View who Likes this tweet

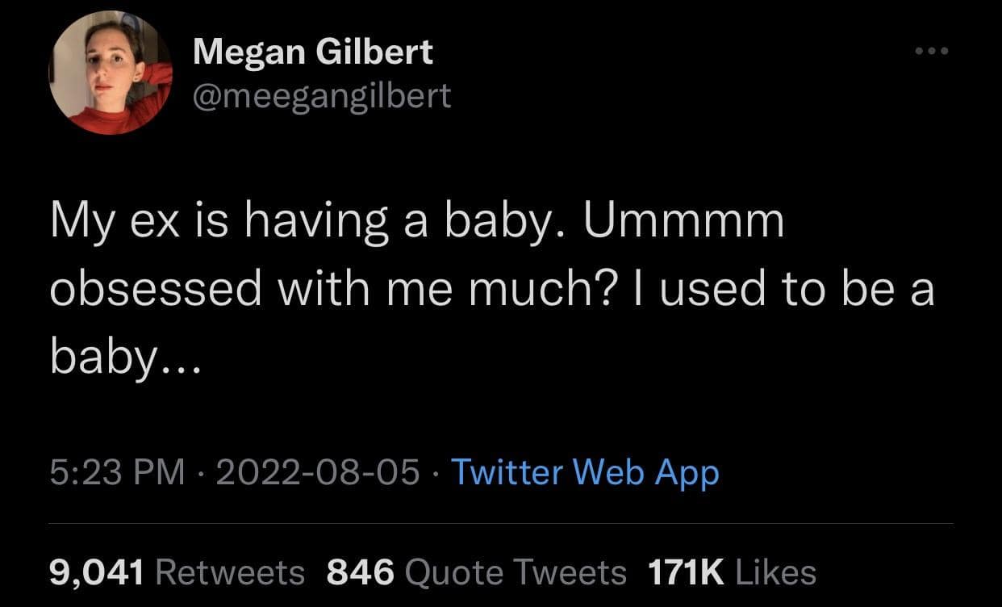click(x=776, y=572)
